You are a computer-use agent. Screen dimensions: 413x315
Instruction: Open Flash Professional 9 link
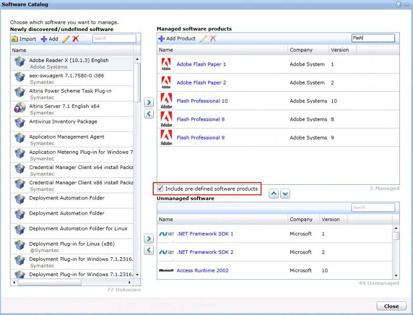pos(200,138)
